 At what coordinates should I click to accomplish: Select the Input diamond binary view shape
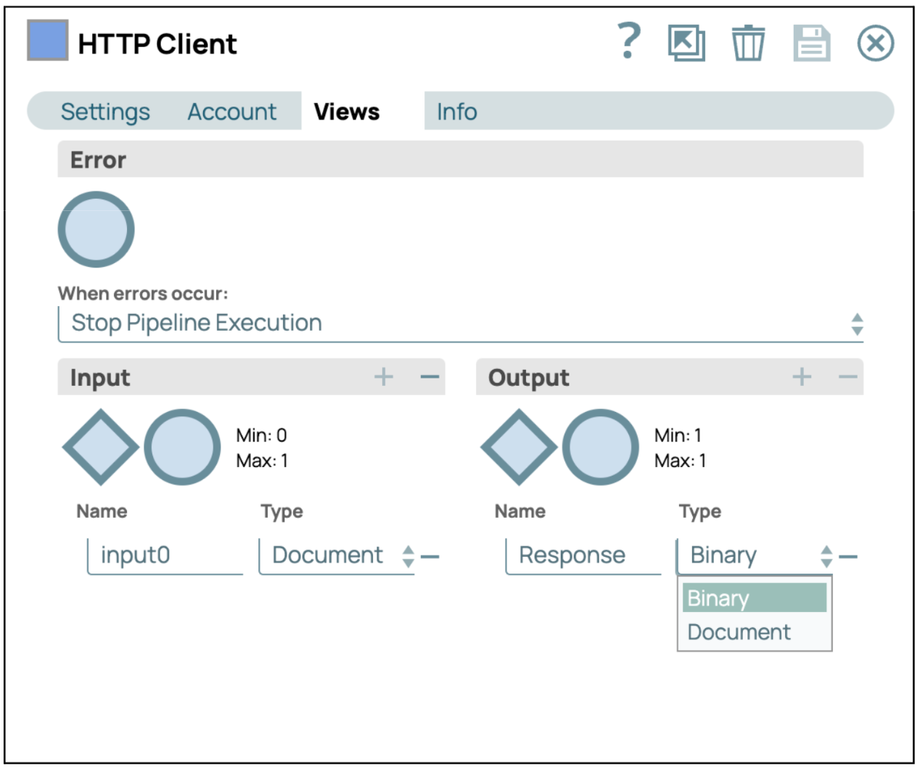coord(100,447)
